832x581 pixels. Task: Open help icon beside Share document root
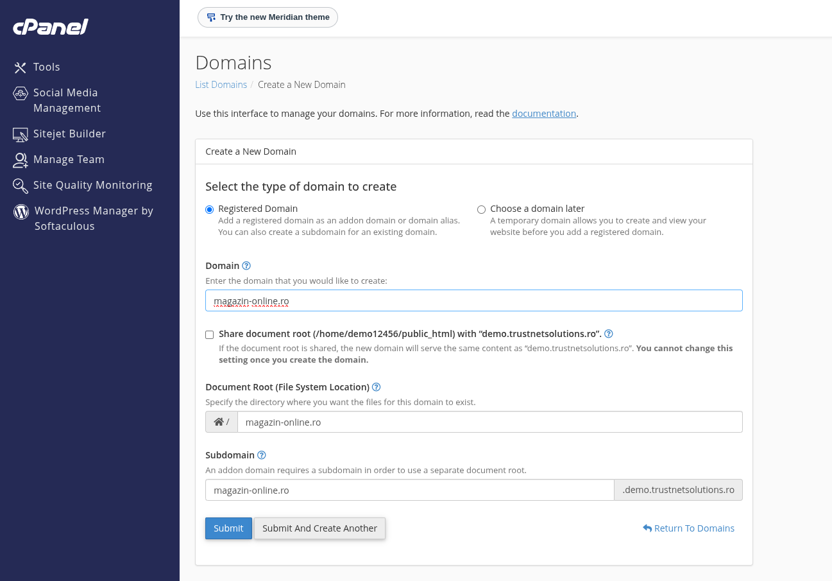click(609, 334)
